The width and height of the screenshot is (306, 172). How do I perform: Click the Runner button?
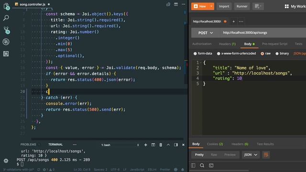click(242, 6)
